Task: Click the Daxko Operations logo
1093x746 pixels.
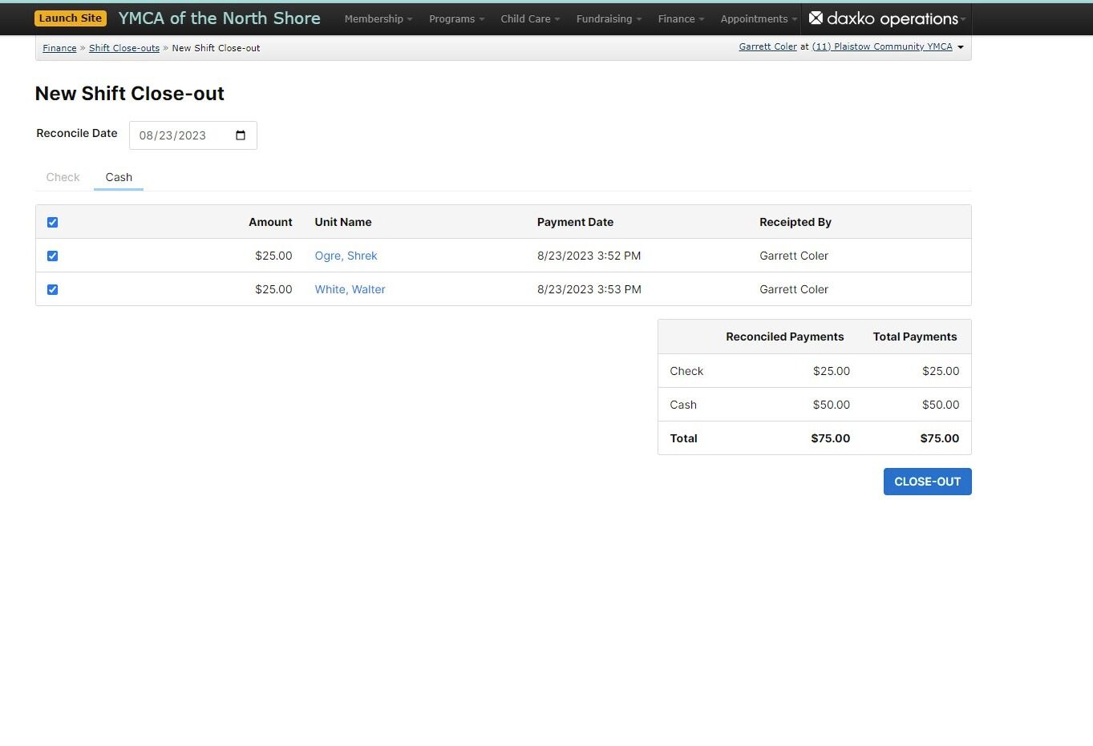Action: [884, 18]
